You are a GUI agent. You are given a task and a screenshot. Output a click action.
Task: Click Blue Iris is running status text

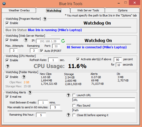[55, 30]
